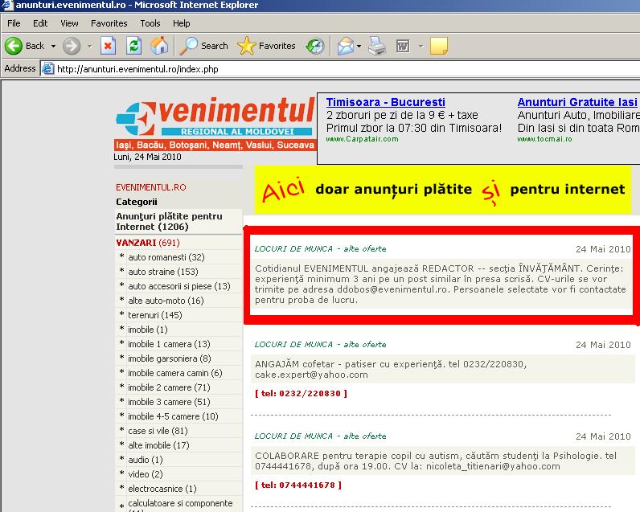The image size is (640, 512).
Task: Click the Forward arrow button
Action: point(72,46)
